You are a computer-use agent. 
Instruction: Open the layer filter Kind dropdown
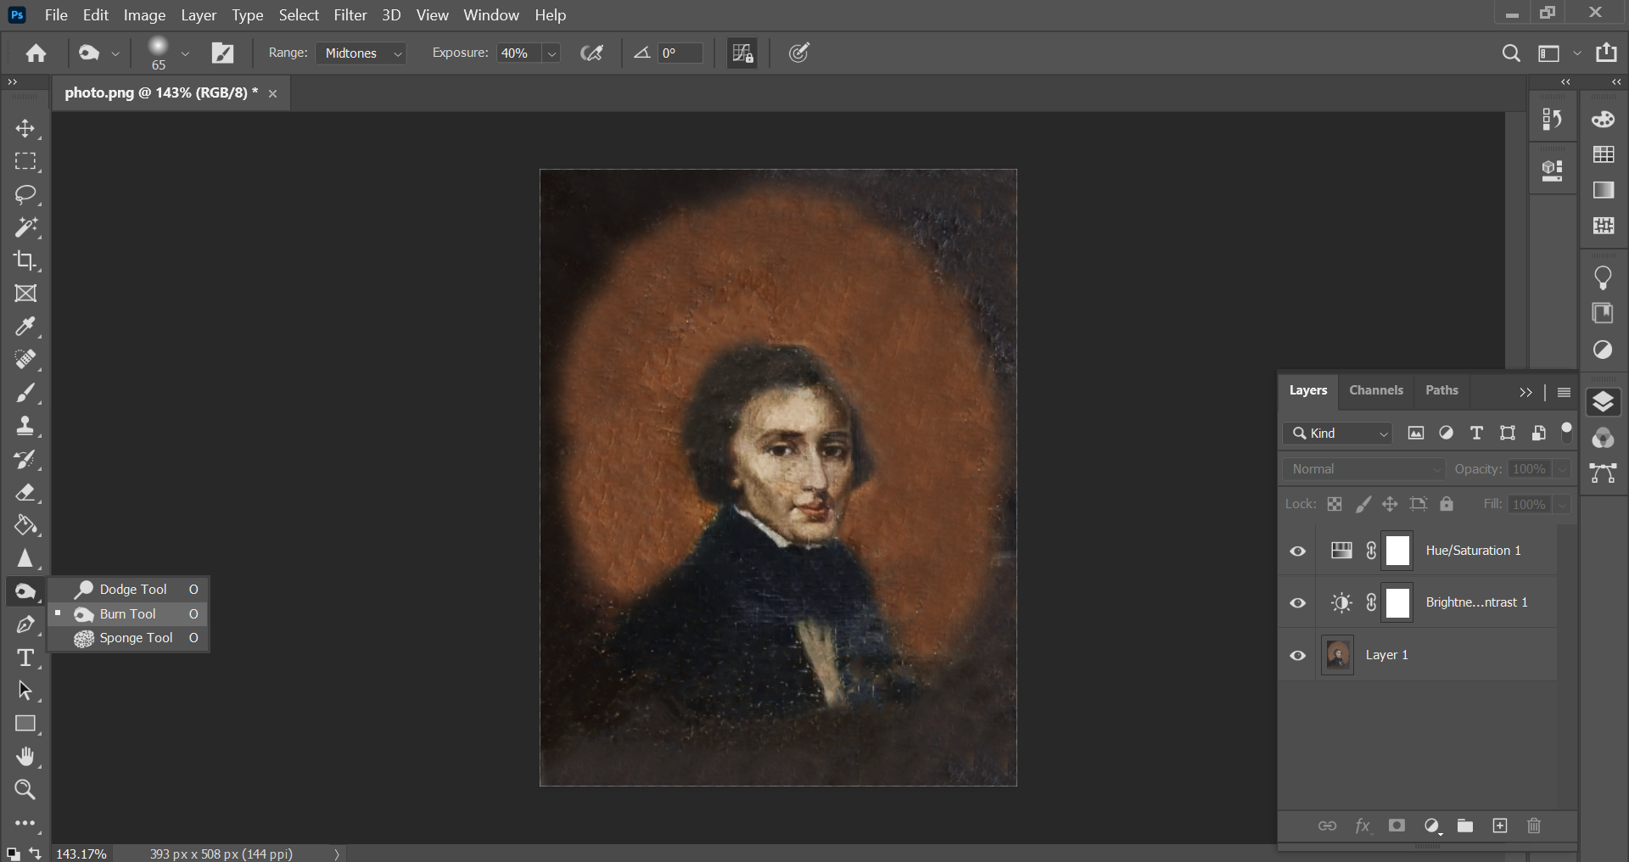(1339, 434)
